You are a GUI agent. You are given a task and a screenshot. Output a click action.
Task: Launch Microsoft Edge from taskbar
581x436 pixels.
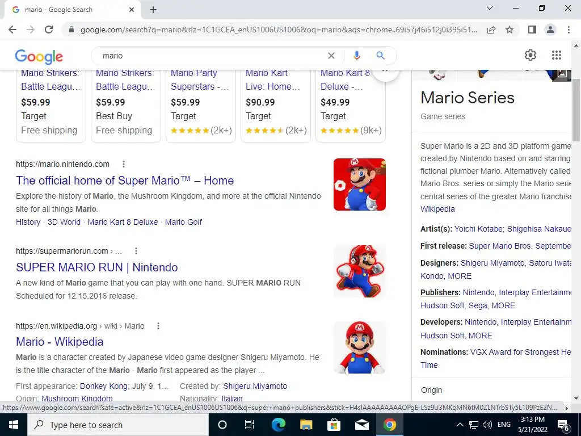pos(278,425)
